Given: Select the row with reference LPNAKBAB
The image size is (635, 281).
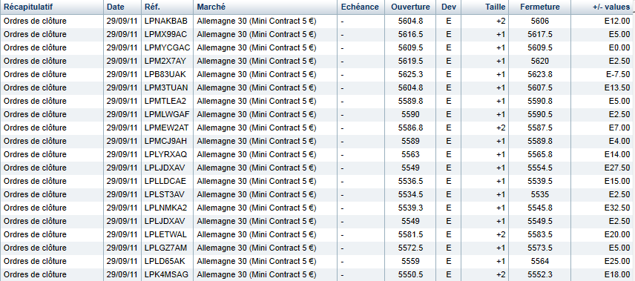Looking at the screenshot, I should (317, 21).
